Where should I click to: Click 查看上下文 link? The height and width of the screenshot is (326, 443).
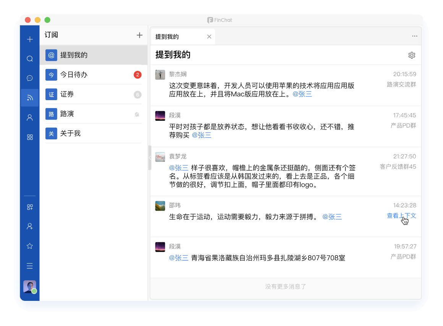[401, 216]
